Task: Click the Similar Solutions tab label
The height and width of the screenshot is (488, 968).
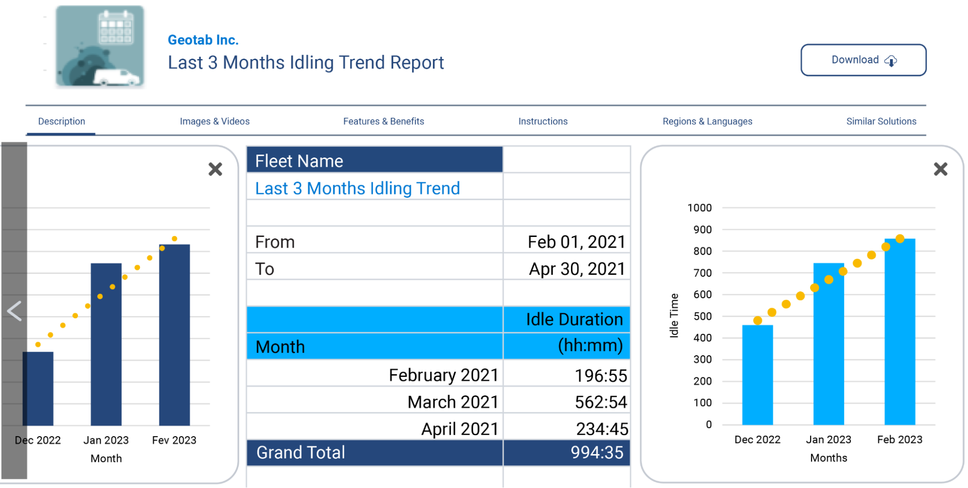Action: pyautogui.click(x=881, y=121)
